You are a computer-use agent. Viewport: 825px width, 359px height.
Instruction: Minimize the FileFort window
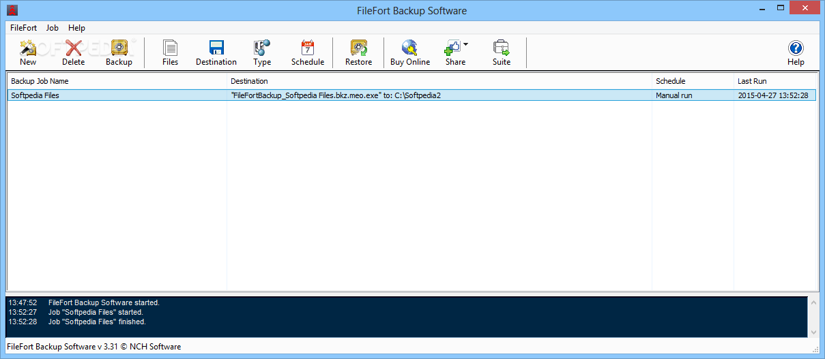[x=764, y=10]
